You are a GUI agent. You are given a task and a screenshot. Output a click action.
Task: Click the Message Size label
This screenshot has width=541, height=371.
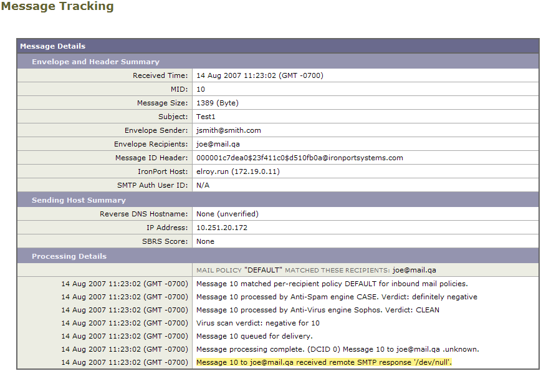[x=163, y=103]
